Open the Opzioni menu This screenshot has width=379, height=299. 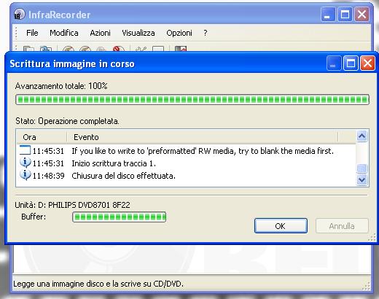[x=179, y=33]
